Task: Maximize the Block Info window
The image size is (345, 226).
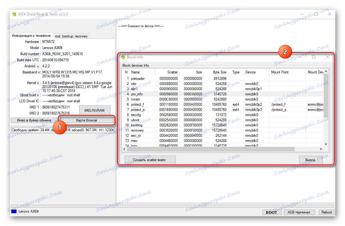Action: tap(314, 57)
